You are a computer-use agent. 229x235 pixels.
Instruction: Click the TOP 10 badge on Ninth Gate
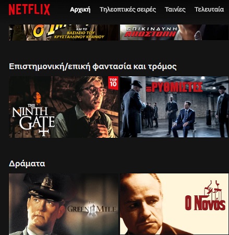(113, 83)
